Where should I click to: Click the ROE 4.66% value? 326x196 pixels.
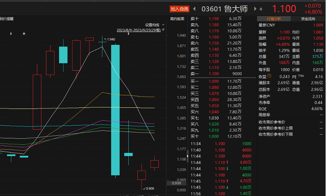pos(317,109)
